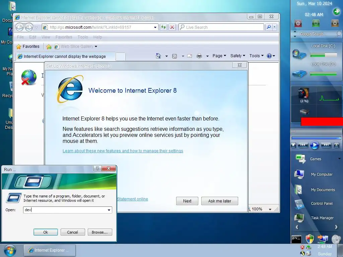Click the Google Search sidebar field

pos(317,34)
